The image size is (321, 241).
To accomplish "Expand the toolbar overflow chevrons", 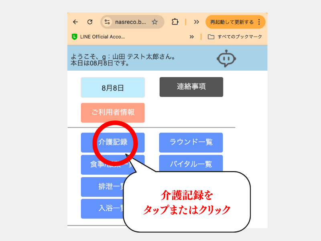I will point(196,22).
